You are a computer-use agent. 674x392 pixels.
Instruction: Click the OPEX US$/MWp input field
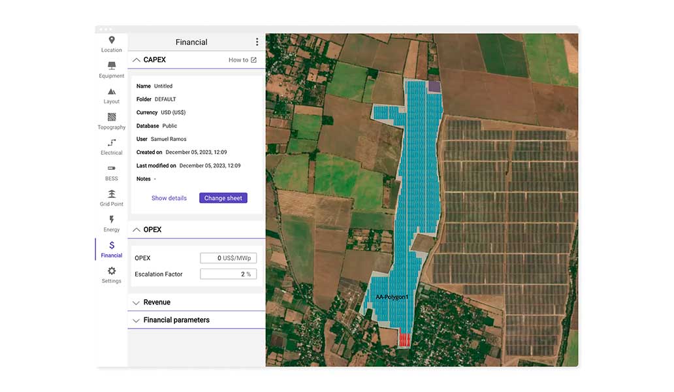click(227, 258)
